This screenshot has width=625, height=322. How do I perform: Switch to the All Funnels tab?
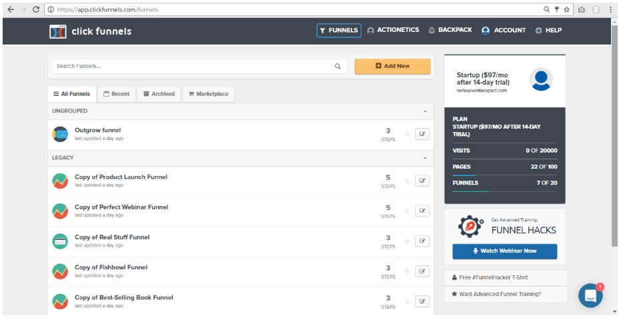pos(72,95)
